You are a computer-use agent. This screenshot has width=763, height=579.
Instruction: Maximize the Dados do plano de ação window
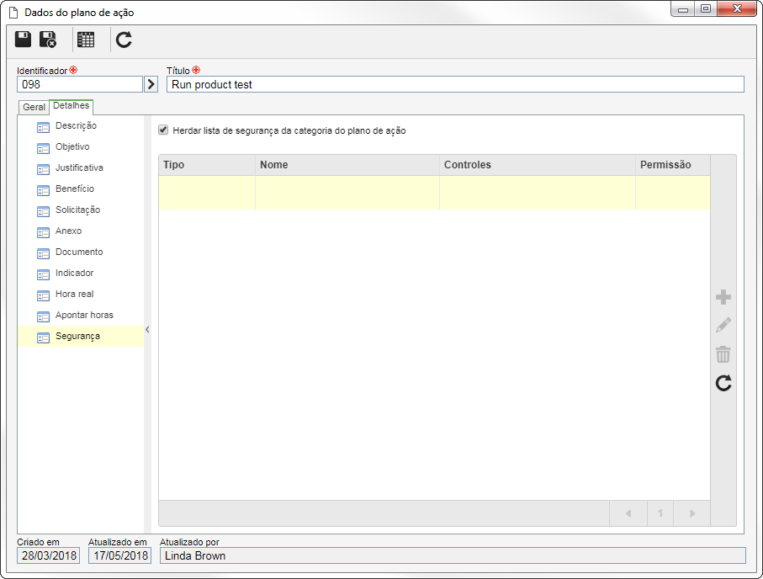[706, 9]
